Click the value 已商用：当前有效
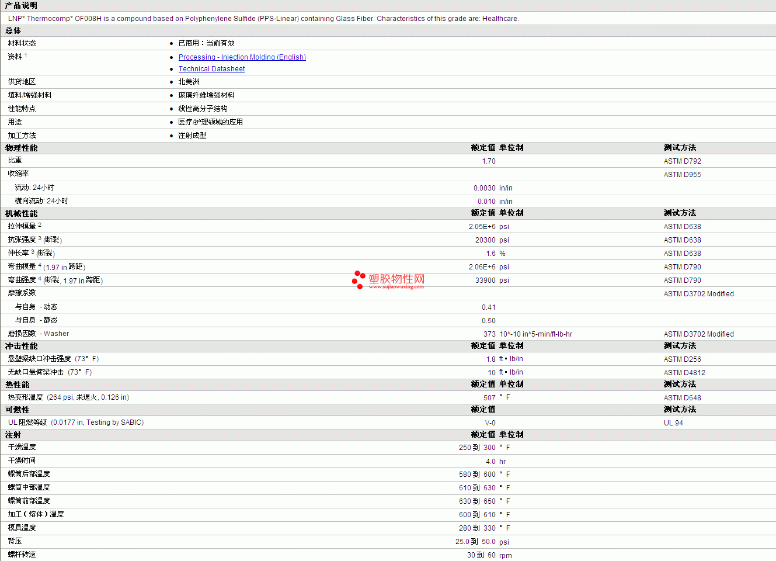This screenshot has width=776, height=561. click(x=206, y=43)
